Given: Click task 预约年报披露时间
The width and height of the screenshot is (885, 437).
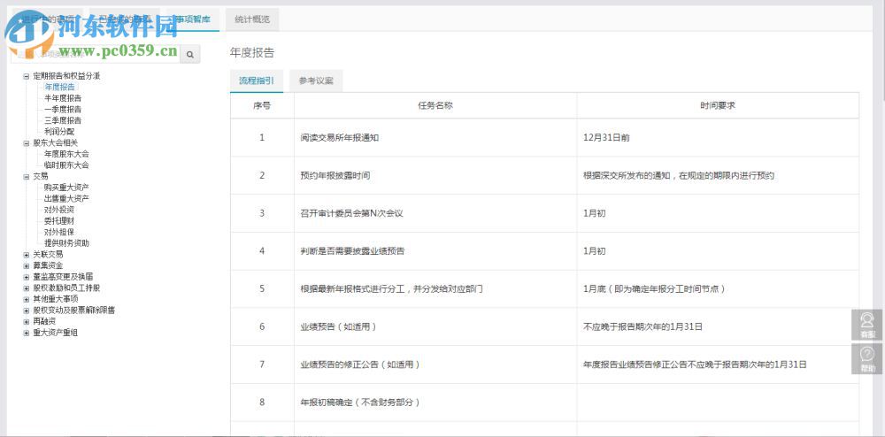Looking at the screenshot, I should [335, 175].
